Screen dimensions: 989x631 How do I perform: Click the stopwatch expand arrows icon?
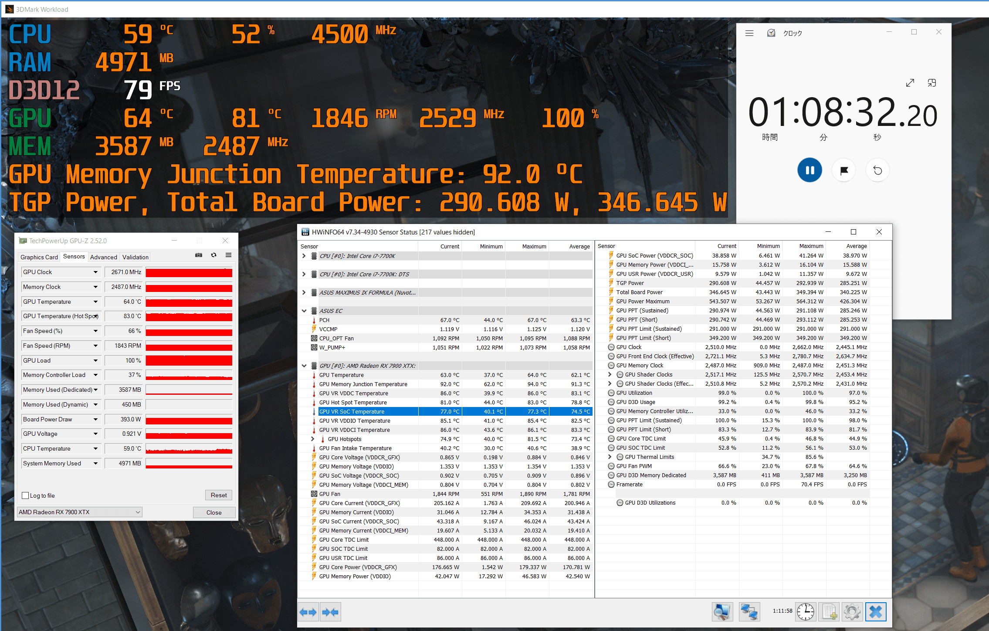910,83
